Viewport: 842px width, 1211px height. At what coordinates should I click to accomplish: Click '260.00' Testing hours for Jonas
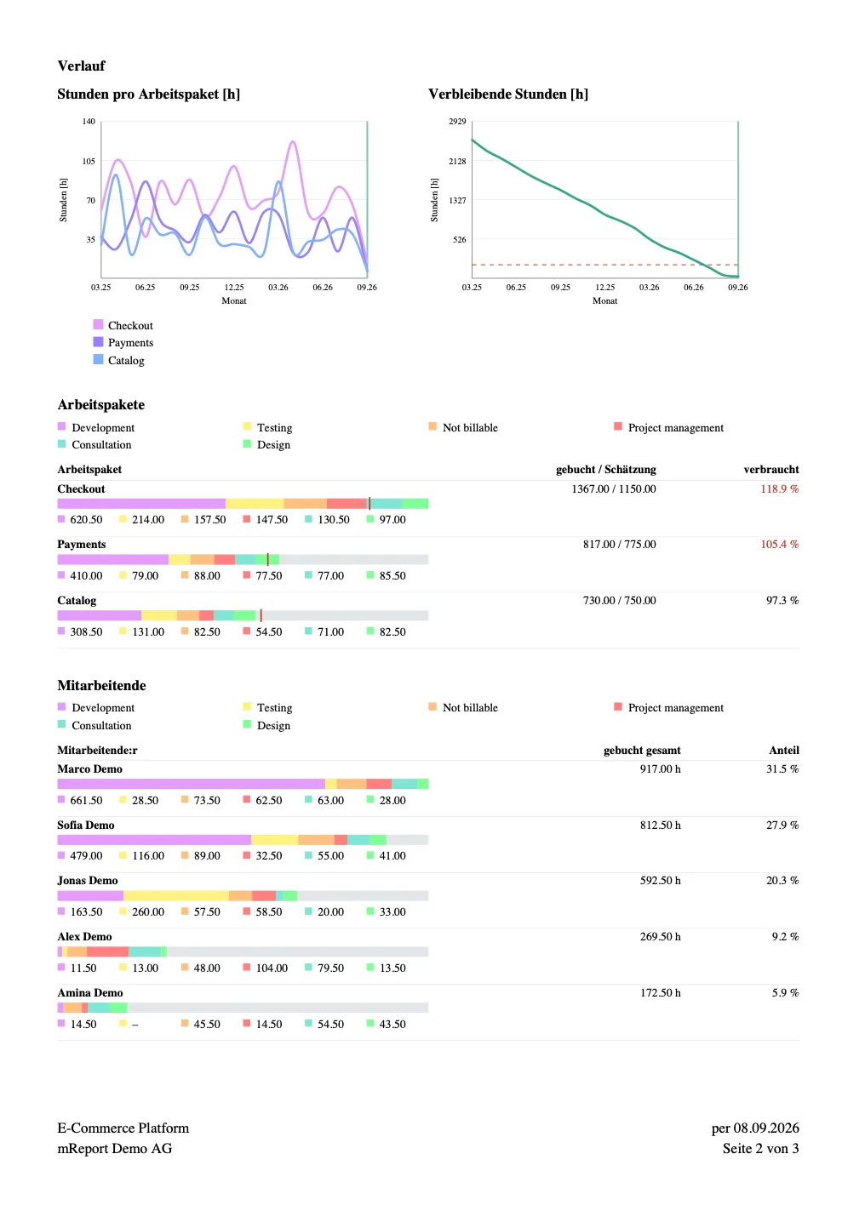tap(148, 911)
